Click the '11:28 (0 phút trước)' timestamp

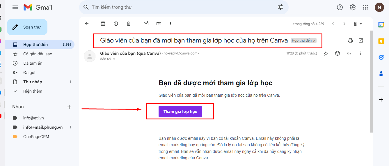(x=302, y=53)
